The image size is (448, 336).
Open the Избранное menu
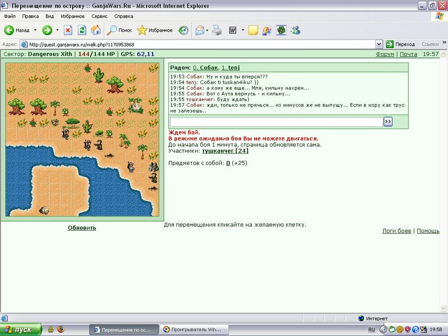73,16
